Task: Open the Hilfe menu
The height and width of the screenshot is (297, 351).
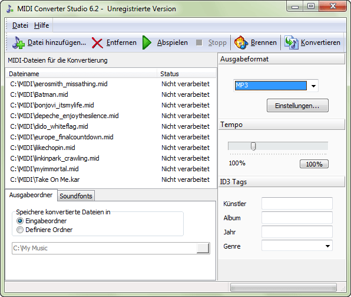Action: 41,25
